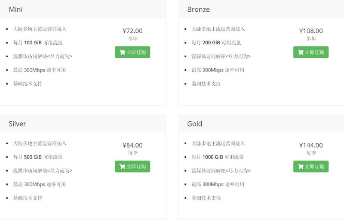Image resolution: width=344 pixels, height=220 pixels.
Task: Click the cart icon in Bronze plan button
Action: (301, 52)
